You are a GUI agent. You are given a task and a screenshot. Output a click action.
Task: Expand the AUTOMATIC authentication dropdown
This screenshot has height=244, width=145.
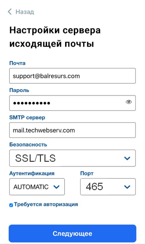coord(37,187)
